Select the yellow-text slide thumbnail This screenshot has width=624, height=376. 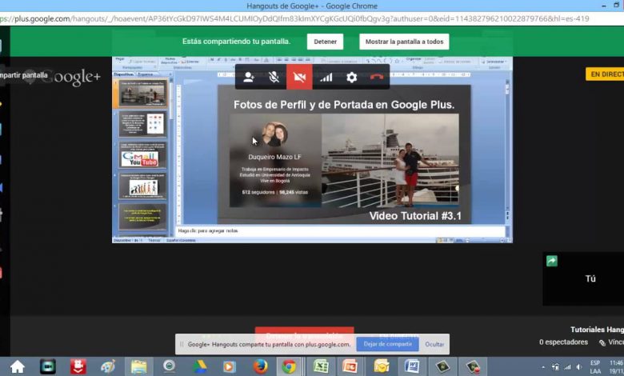[x=142, y=217]
